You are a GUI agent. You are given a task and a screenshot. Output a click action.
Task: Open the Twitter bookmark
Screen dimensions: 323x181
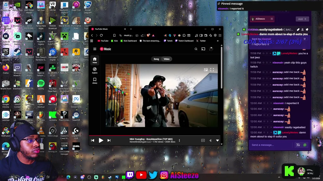pos(201,41)
